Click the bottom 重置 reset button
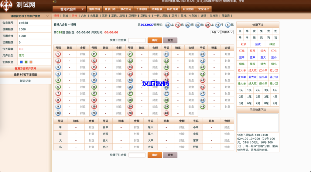 pyautogui.click(x=170, y=155)
